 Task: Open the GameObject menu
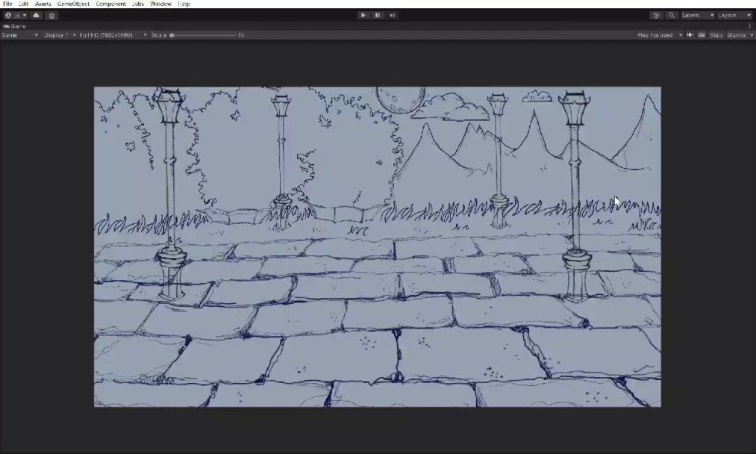point(73,4)
